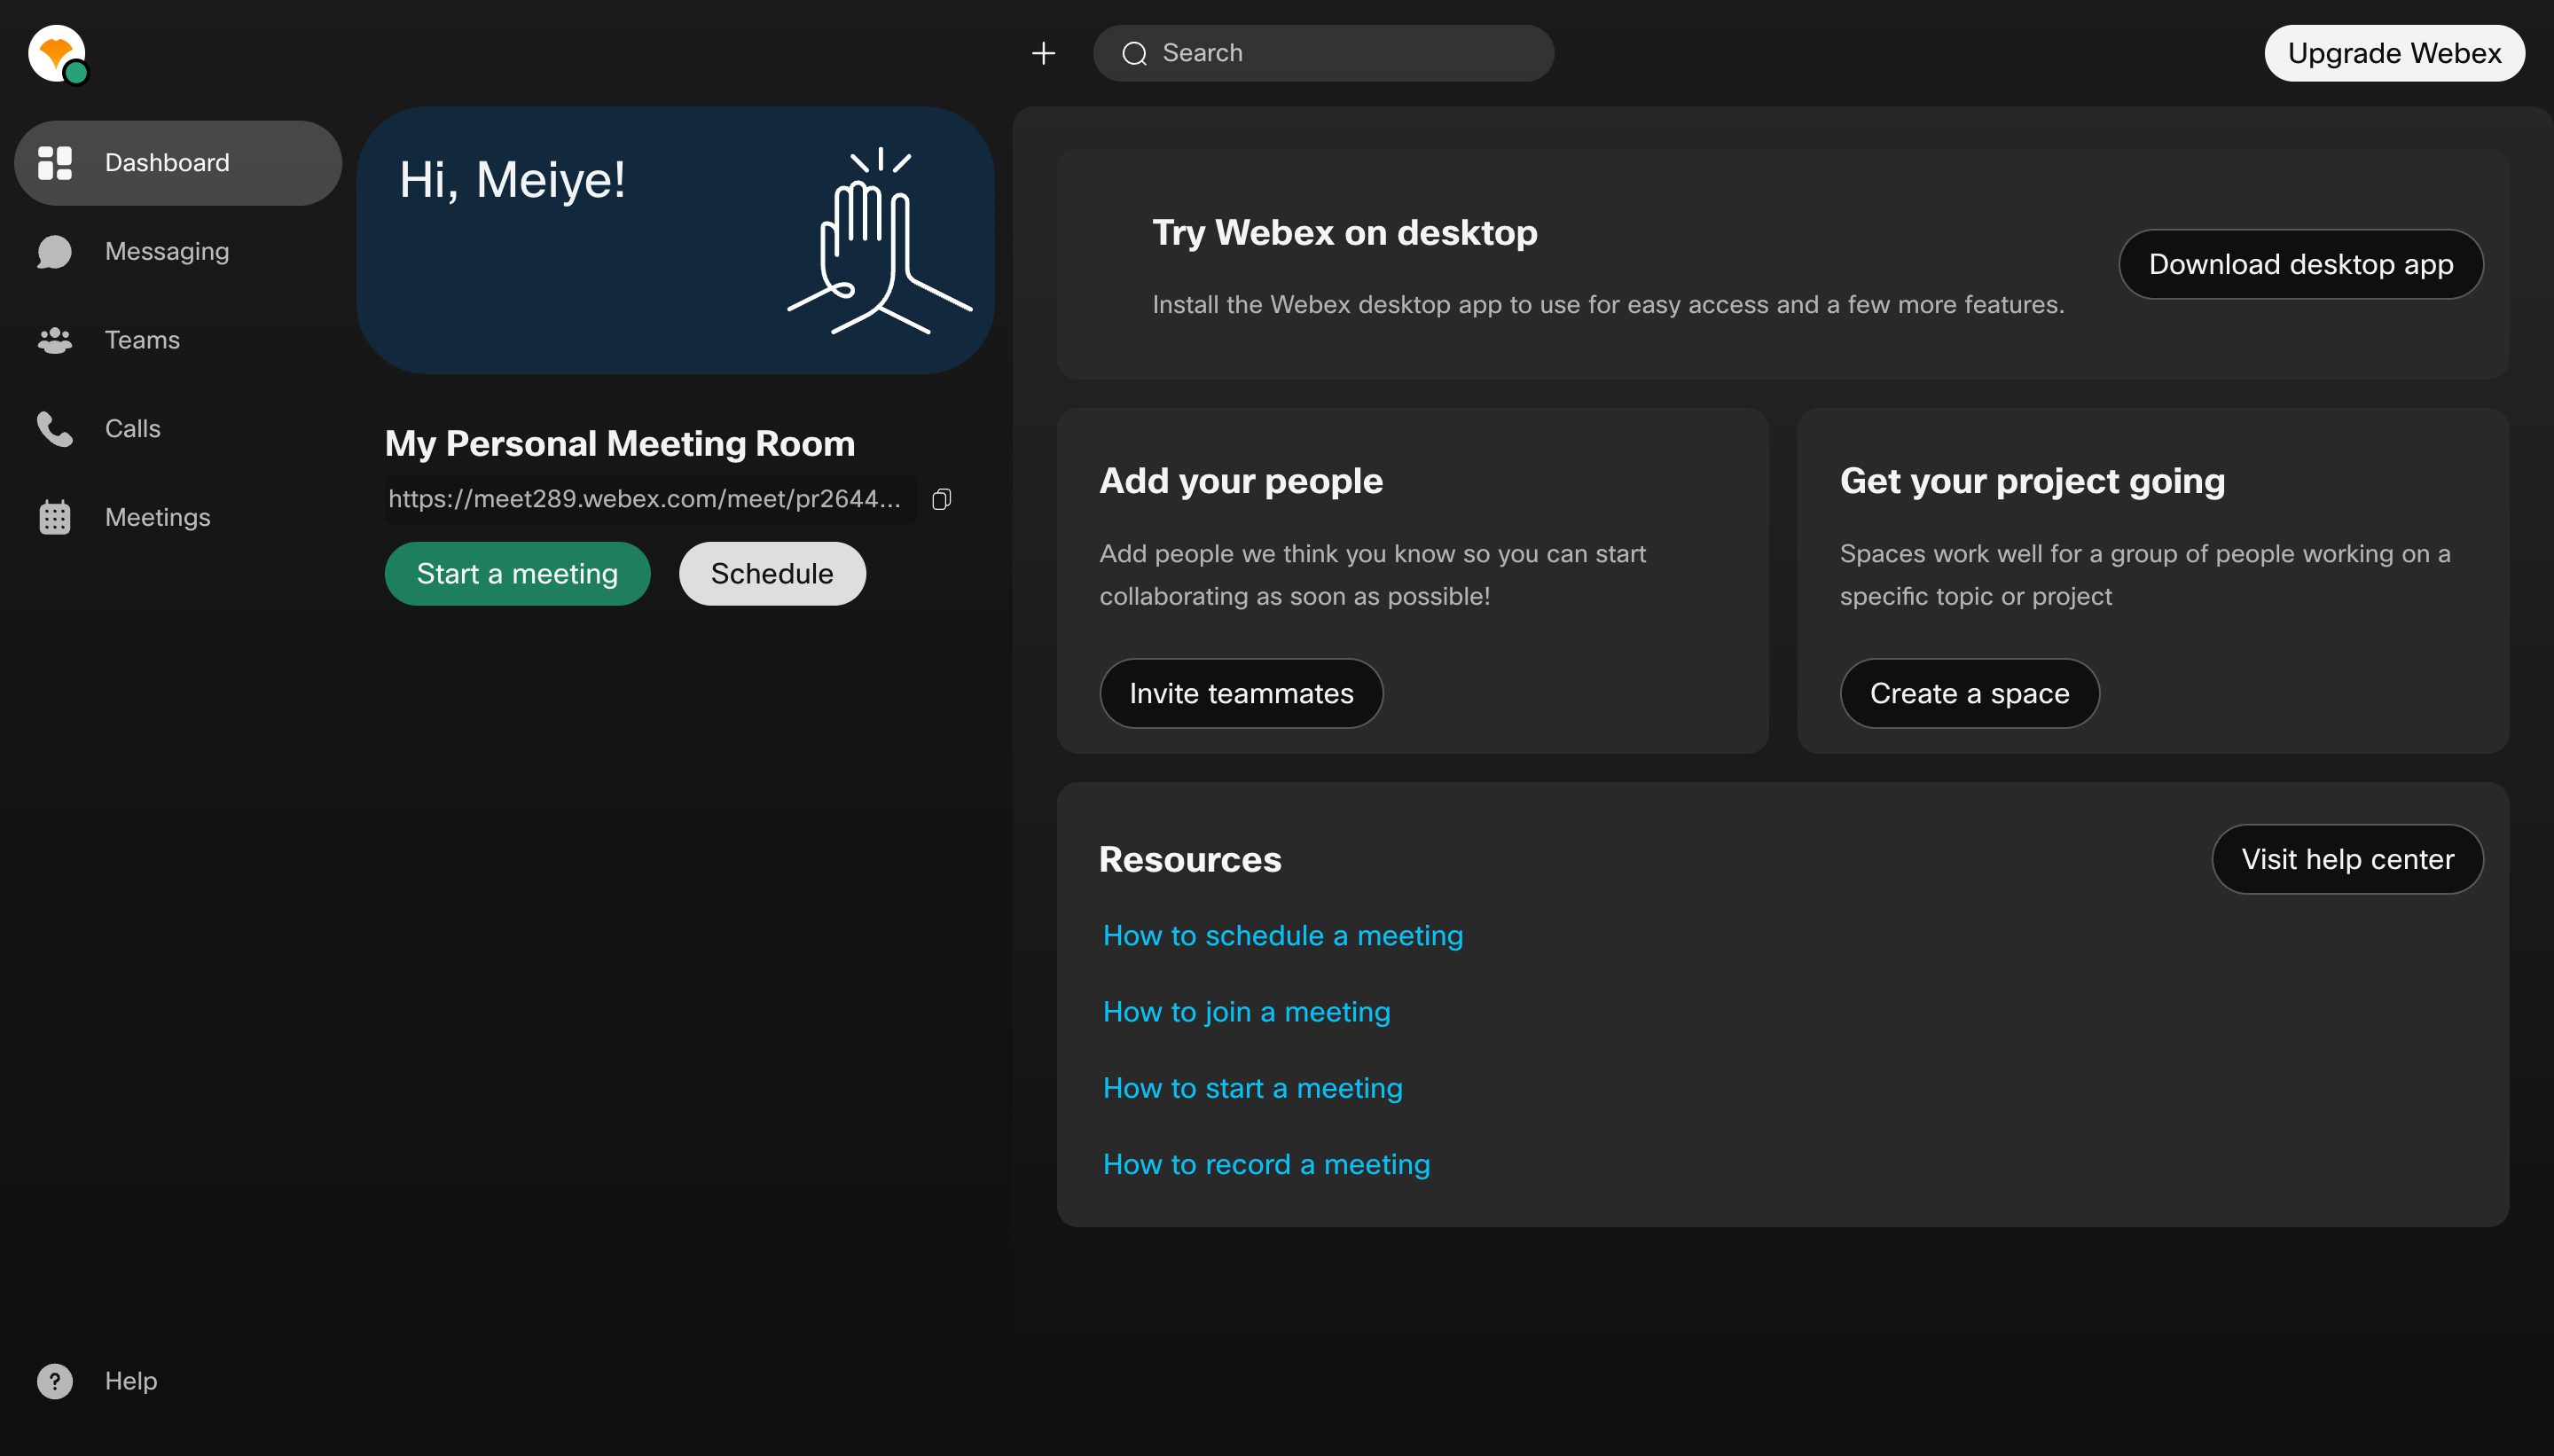Click the Meetings calendar icon
Viewport: 2554px width, 1456px height.
pos(55,517)
